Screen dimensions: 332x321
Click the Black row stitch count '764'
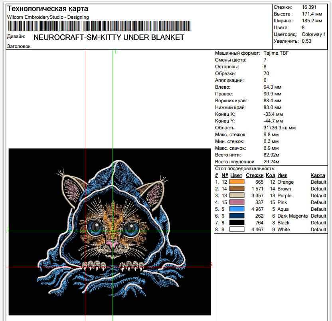click(x=259, y=223)
